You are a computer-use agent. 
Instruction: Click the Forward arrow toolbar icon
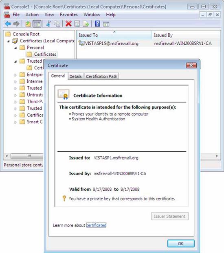tap(16, 24)
